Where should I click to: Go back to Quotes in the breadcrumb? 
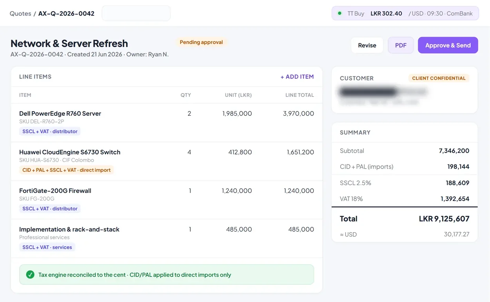(x=20, y=13)
